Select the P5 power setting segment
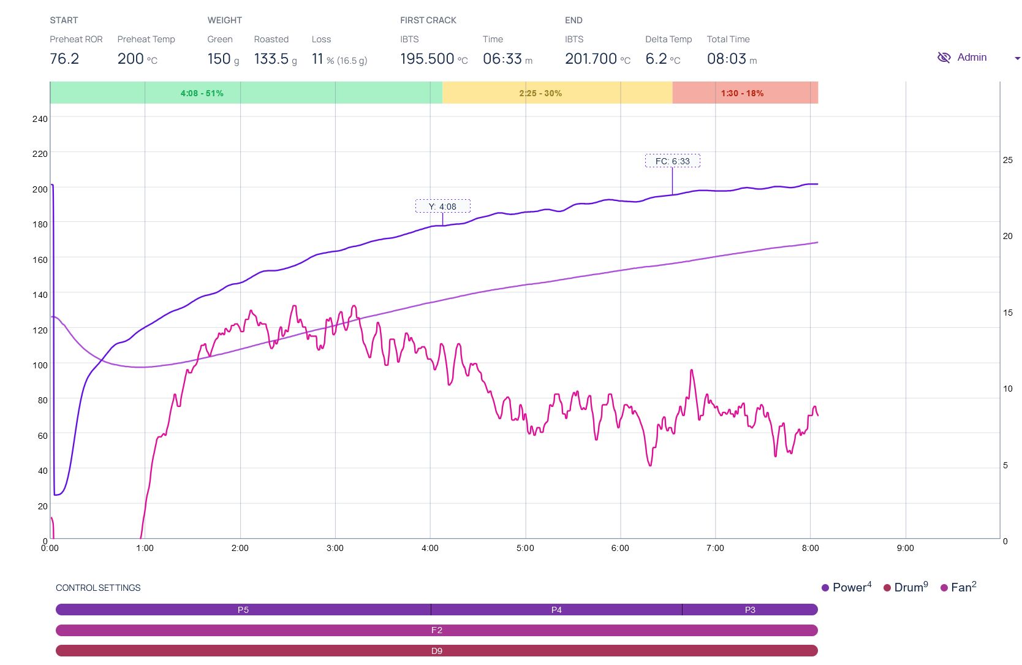Viewport: 1022px width, 665px height. [x=243, y=610]
